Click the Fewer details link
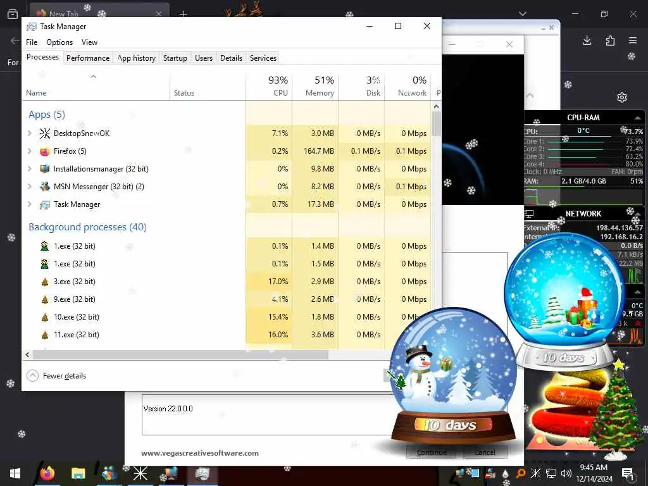This screenshot has width=648, height=486. coord(65,376)
